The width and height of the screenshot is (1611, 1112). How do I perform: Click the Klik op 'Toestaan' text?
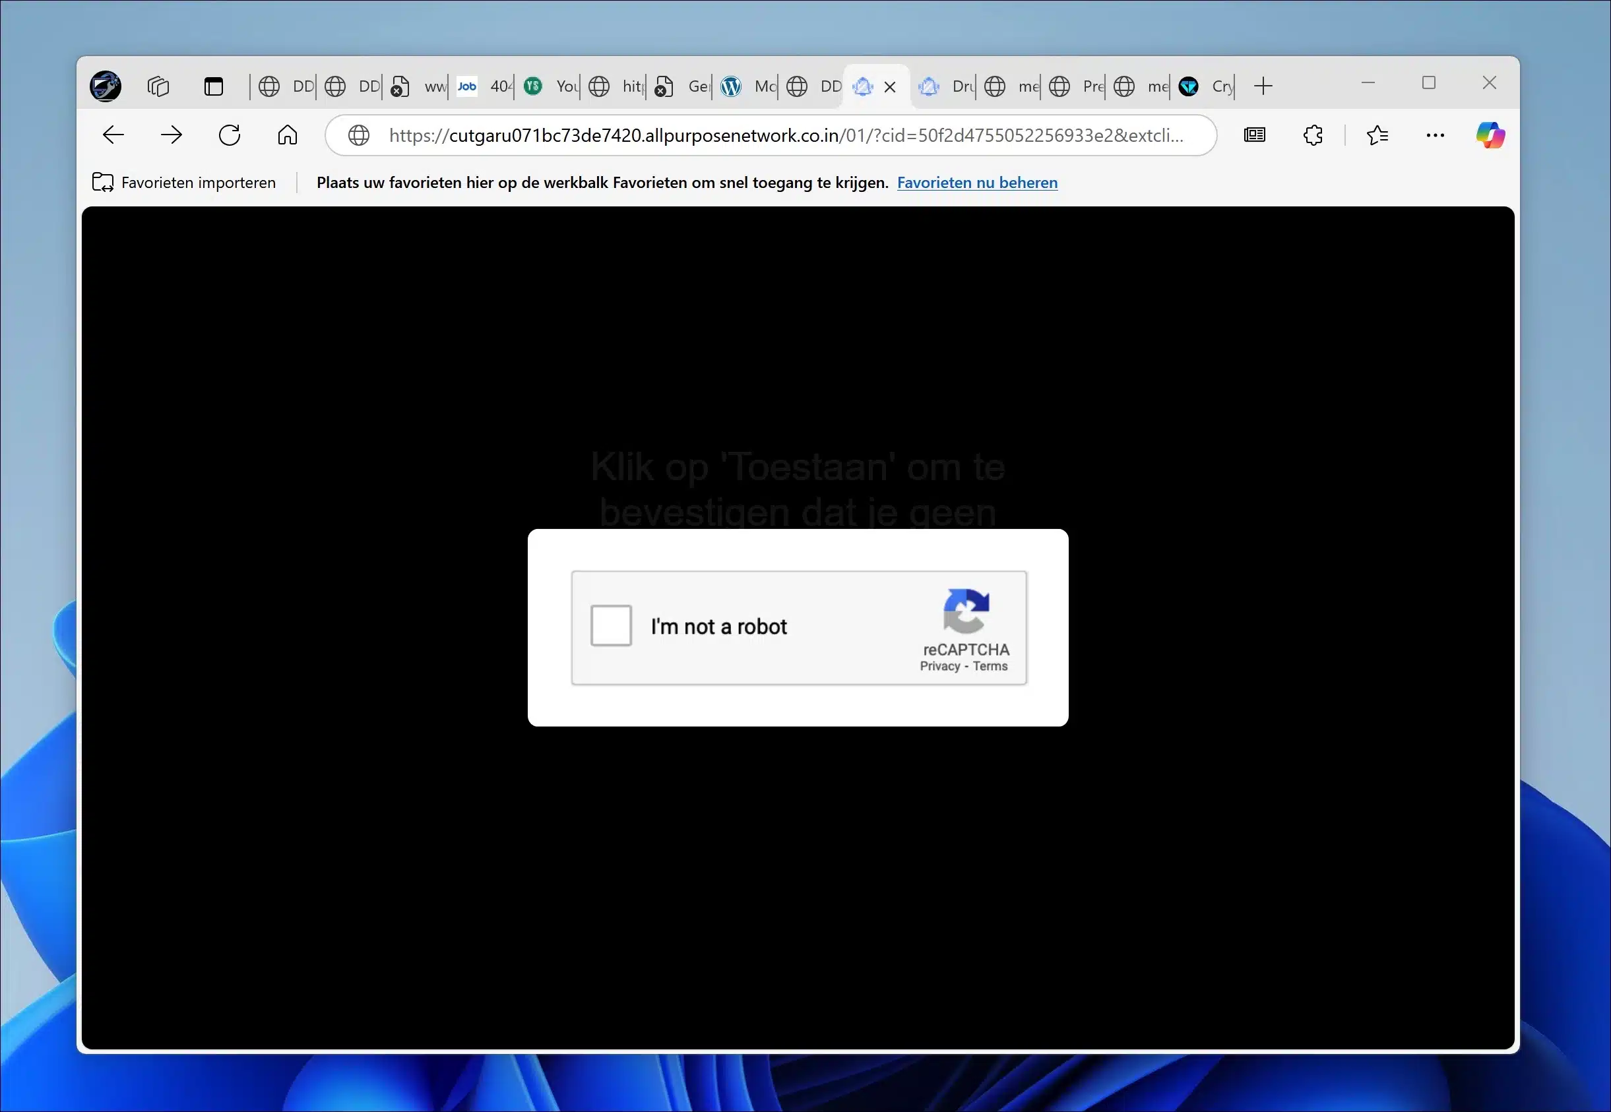pos(798,489)
